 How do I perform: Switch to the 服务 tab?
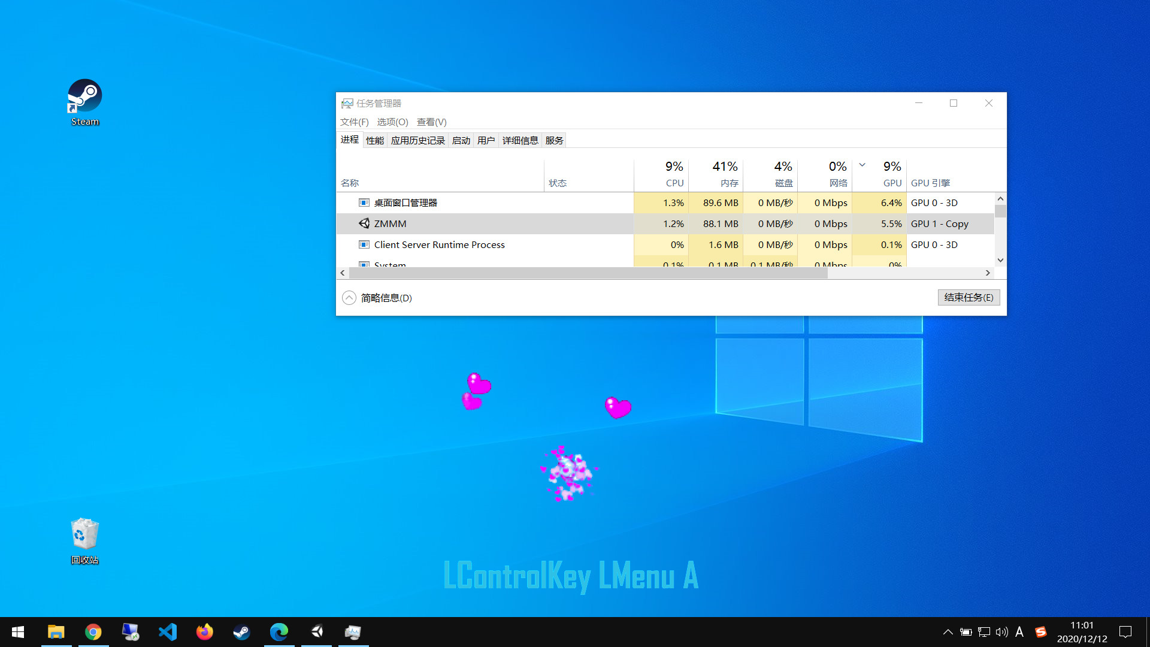[553, 140]
